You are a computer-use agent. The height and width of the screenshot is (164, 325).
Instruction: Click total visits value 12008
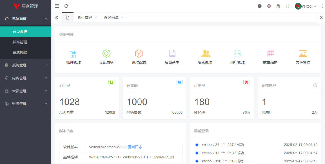(x=110, y=112)
